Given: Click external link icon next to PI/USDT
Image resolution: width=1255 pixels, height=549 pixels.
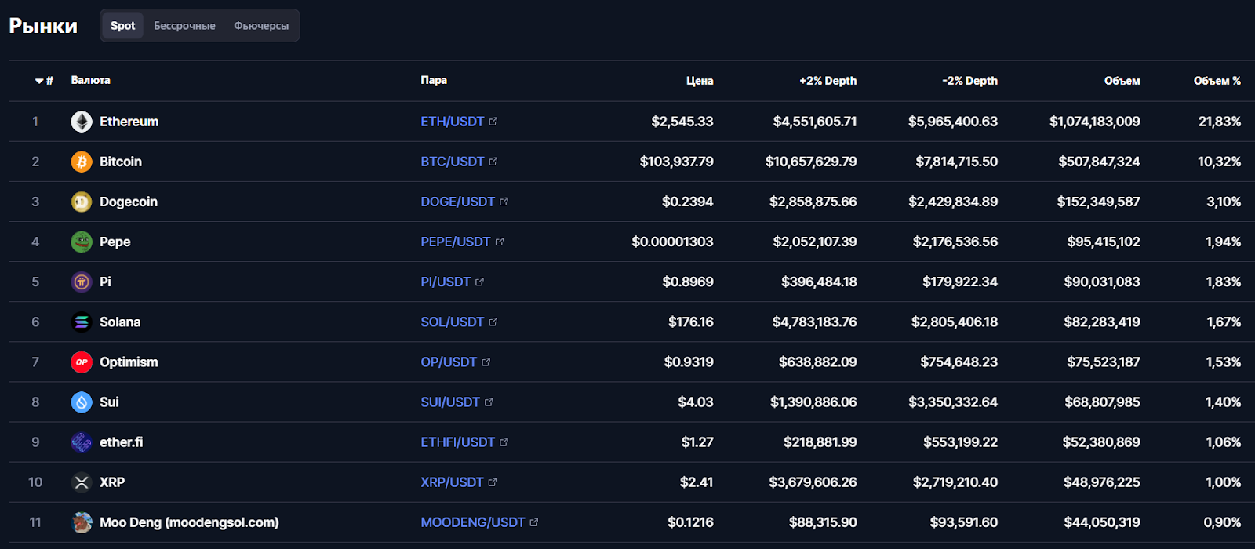Looking at the screenshot, I should coord(479,282).
